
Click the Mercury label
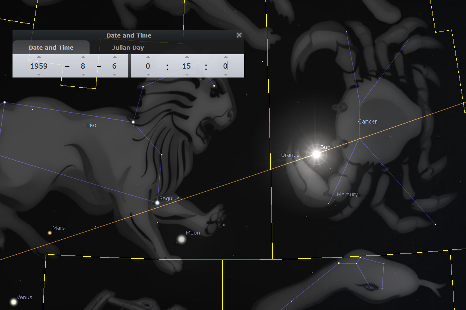pos(347,195)
